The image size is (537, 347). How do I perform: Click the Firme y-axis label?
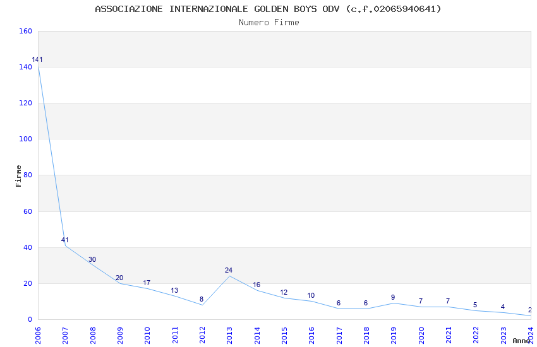point(18,176)
